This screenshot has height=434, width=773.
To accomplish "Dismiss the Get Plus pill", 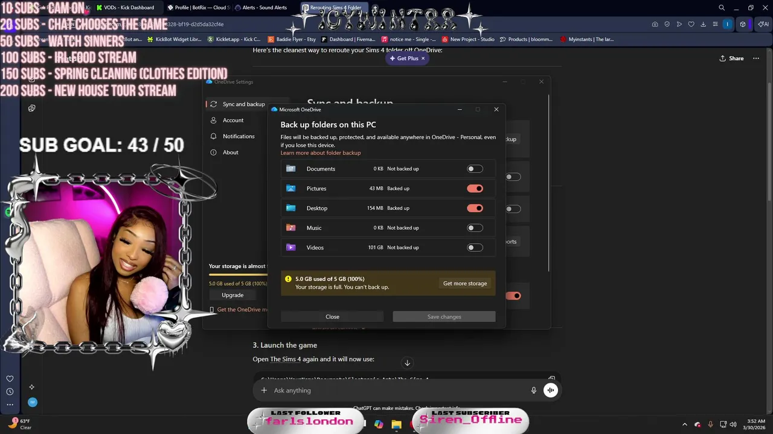I will pos(423,58).
